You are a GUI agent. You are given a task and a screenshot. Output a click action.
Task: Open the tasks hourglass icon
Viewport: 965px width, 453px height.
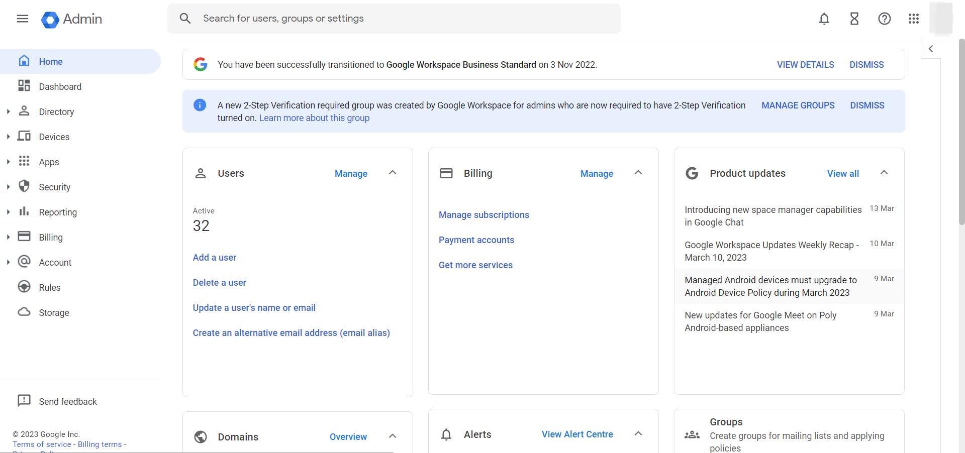pyautogui.click(x=854, y=19)
